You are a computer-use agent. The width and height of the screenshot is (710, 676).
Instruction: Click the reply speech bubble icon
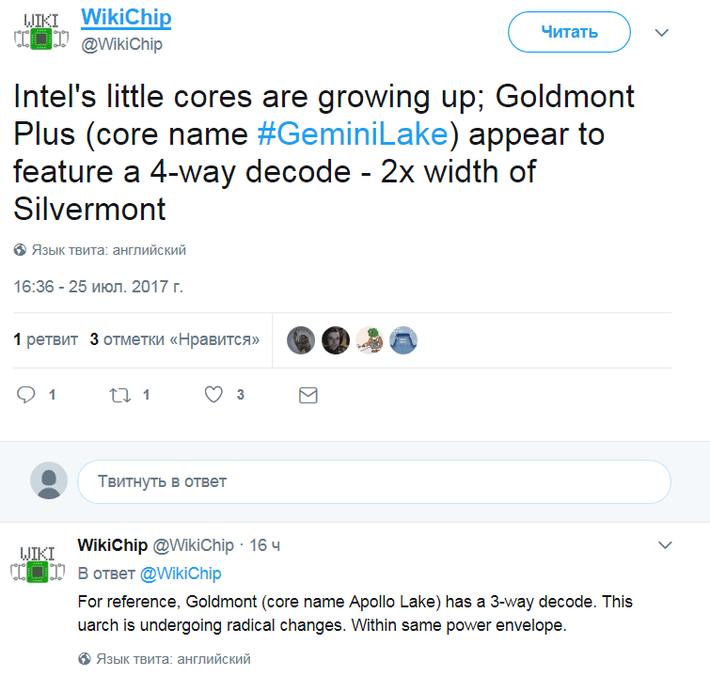point(27,395)
